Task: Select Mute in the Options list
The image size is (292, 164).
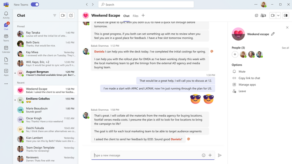Action: 242,71
